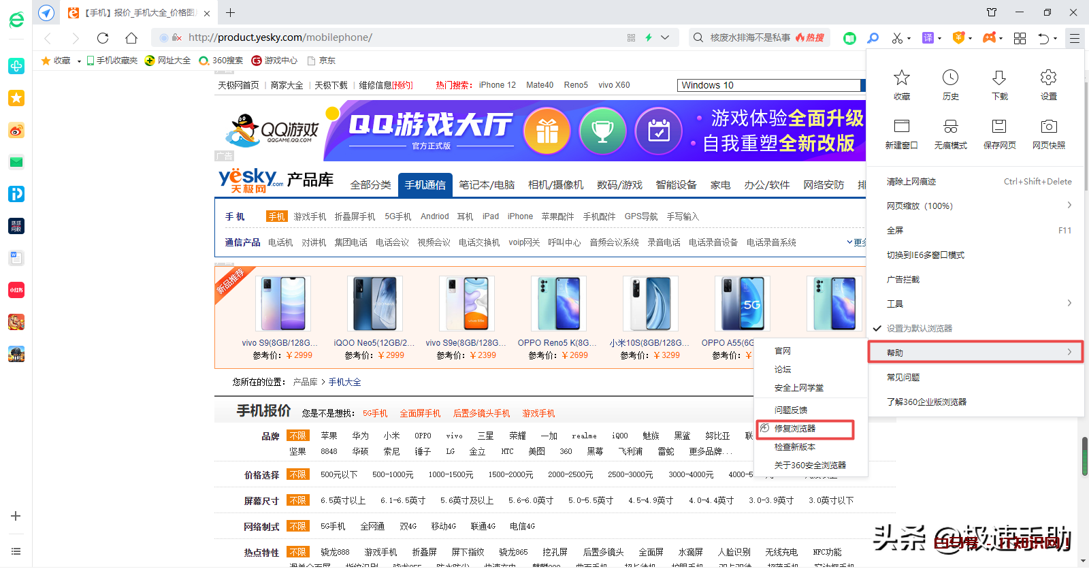Image resolution: width=1089 pixels, height=569 pixels.
Task: Open the 5G手机 link in 手机 row
Action: (398, 216)
